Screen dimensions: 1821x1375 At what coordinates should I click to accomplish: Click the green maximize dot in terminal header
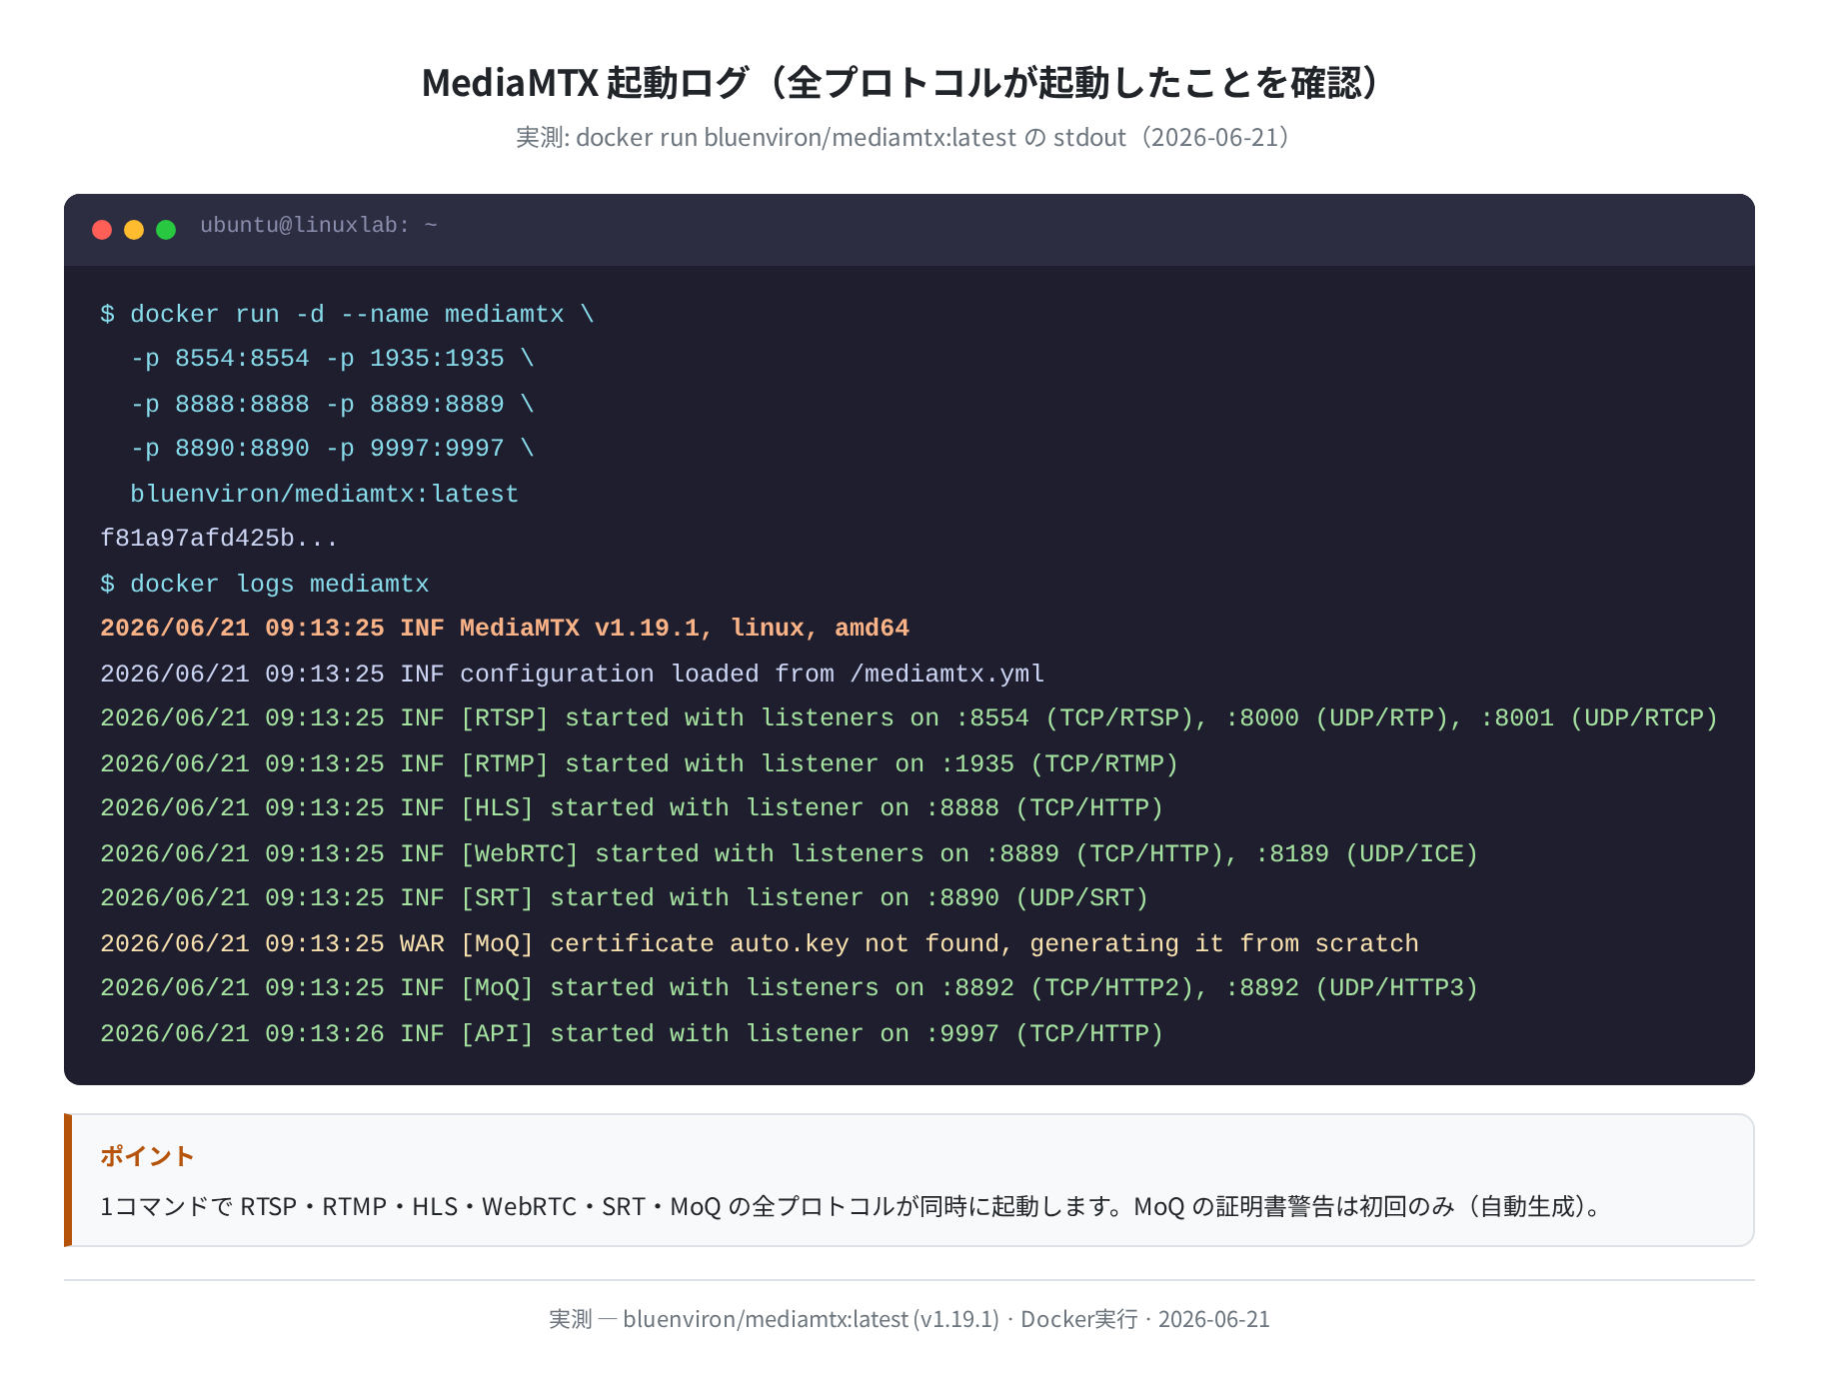pyautogui.click(x=166, y=230)
